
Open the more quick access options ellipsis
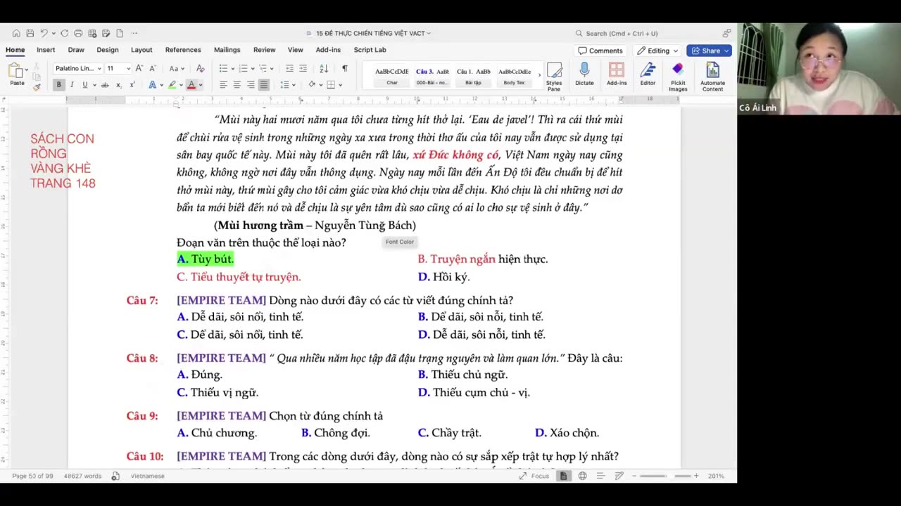click(134, 33)
